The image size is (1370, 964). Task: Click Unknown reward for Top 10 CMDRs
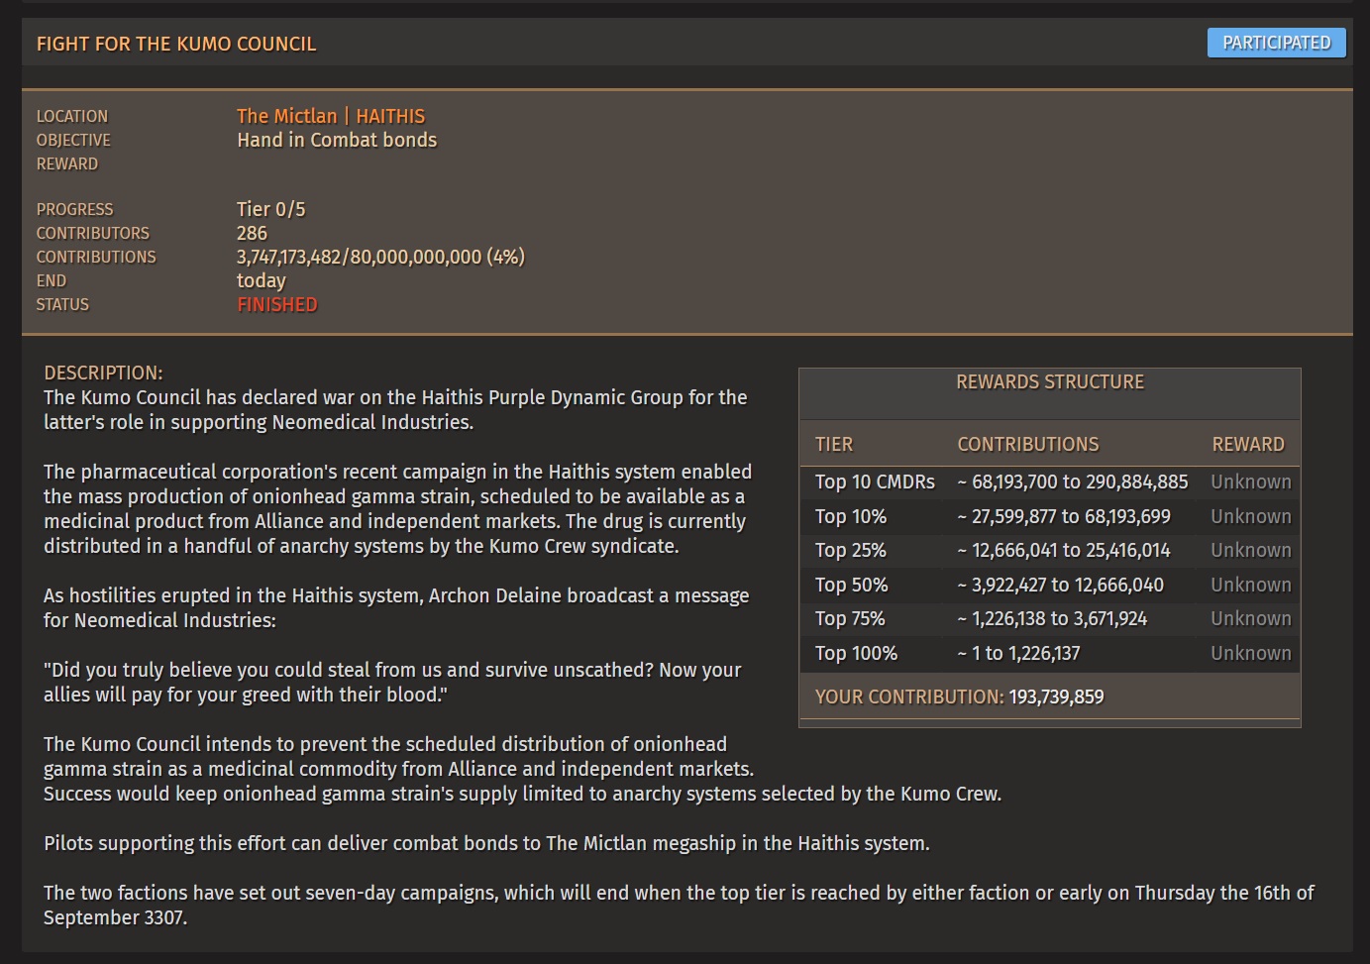1251,482
